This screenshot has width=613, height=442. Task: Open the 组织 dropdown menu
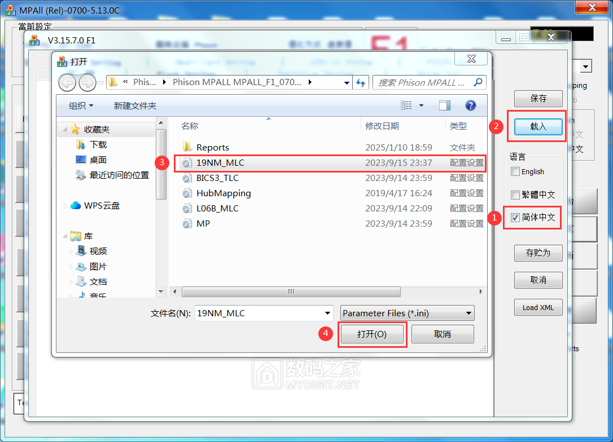click(x=81, y=106)
